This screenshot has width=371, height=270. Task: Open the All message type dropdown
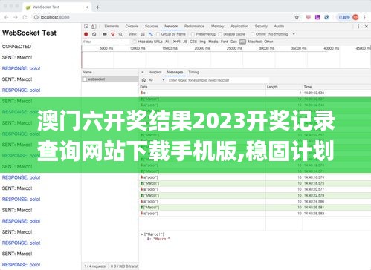157,80
